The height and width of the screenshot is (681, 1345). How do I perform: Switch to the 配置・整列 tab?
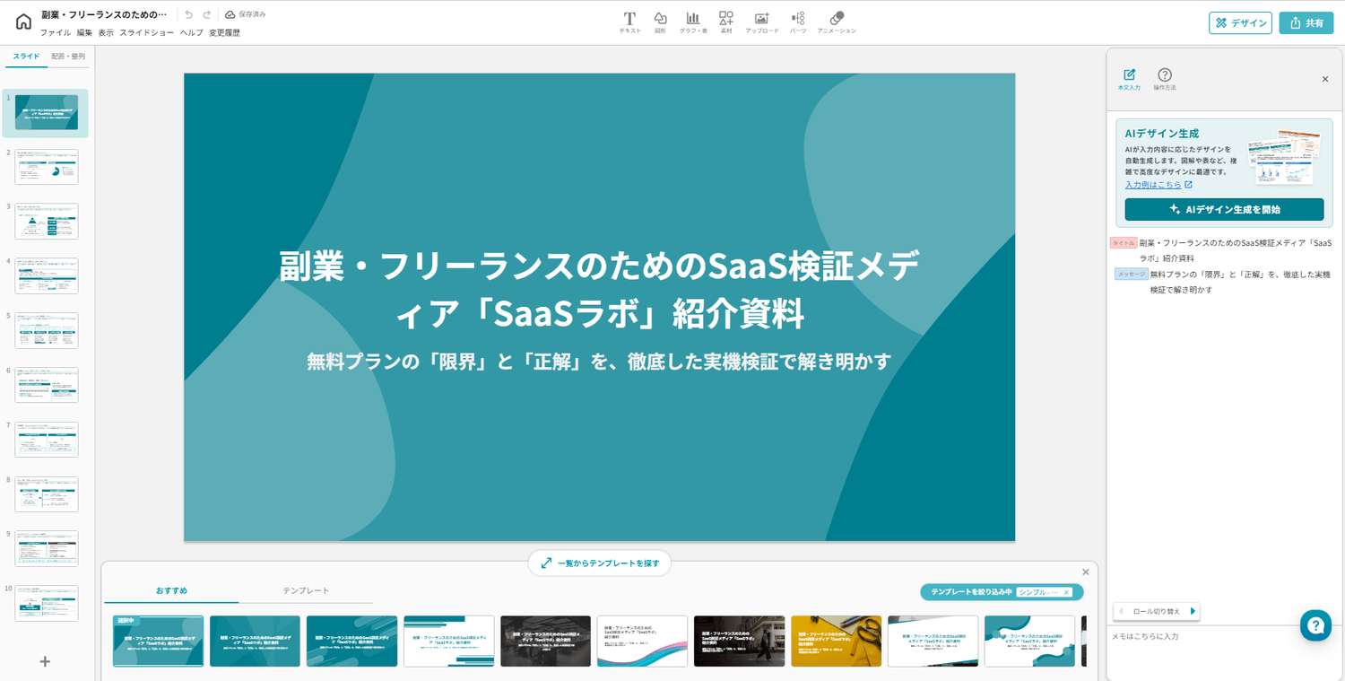coord(68,57)
